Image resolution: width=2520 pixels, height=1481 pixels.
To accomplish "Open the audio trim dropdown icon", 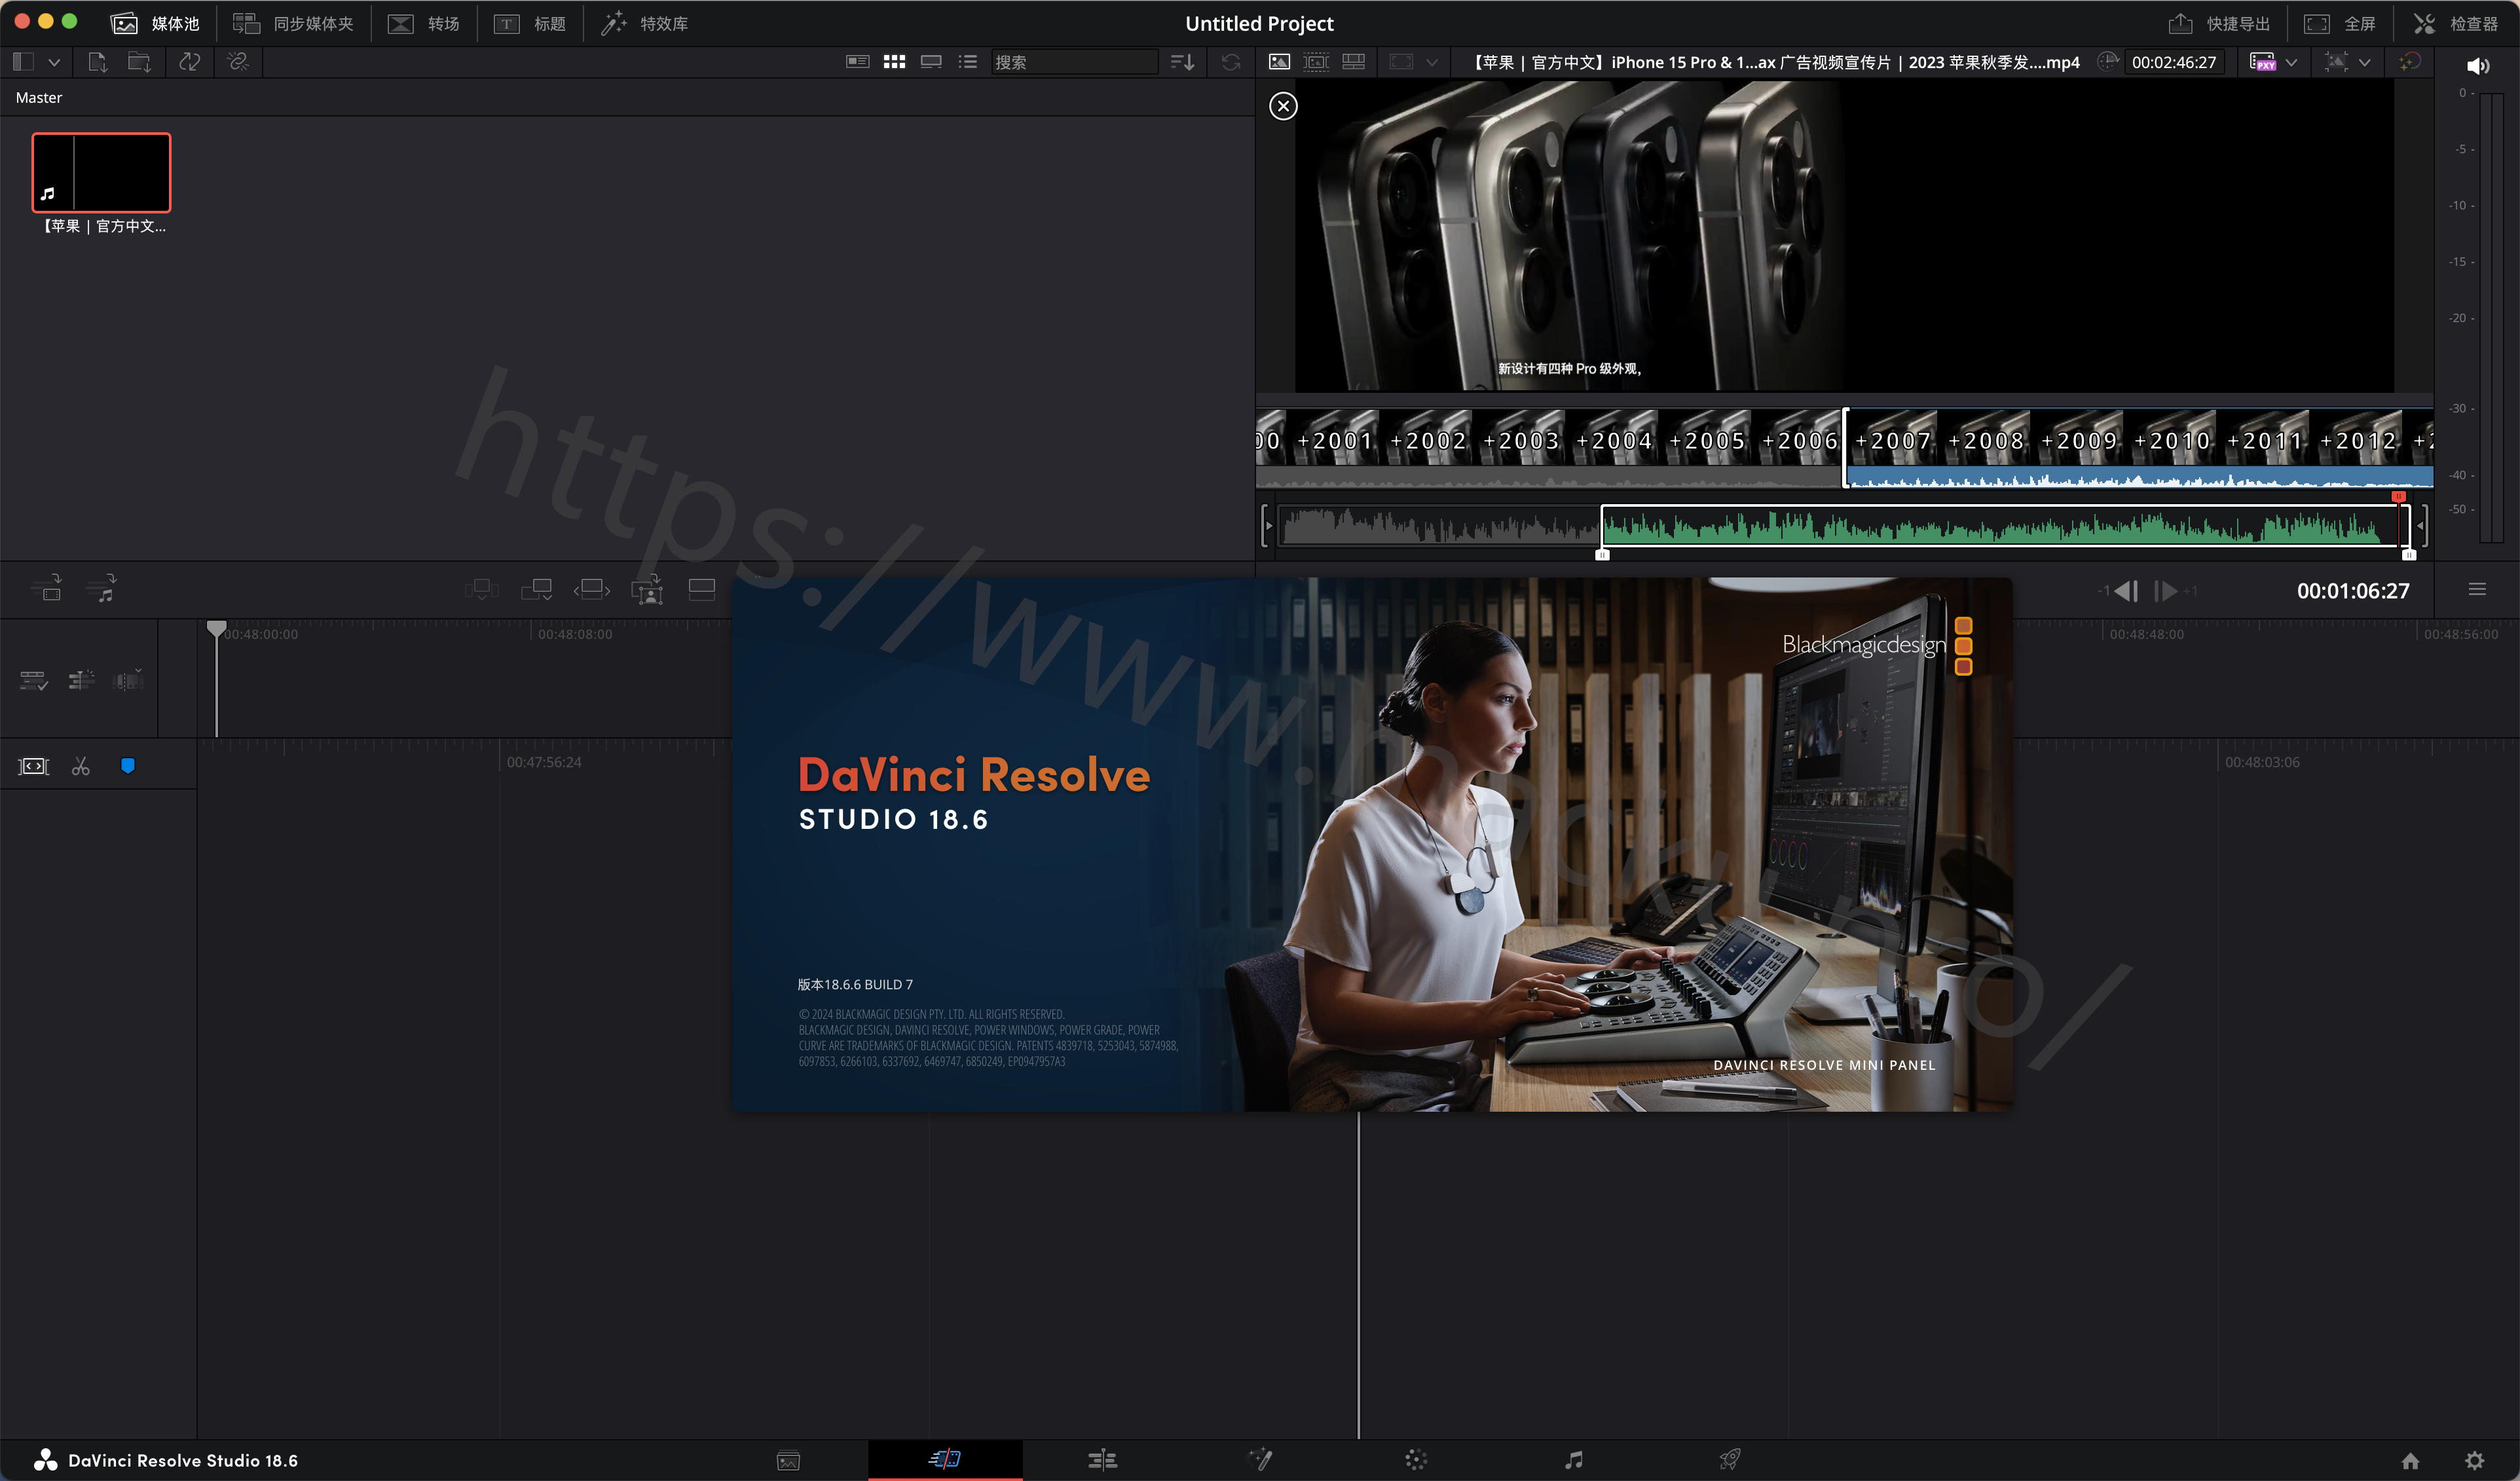I will click(x=128, y=681).
